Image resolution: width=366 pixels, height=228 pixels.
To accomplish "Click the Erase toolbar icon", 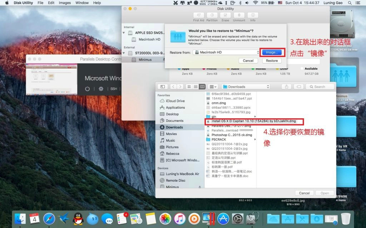I will tap(225, 15).
